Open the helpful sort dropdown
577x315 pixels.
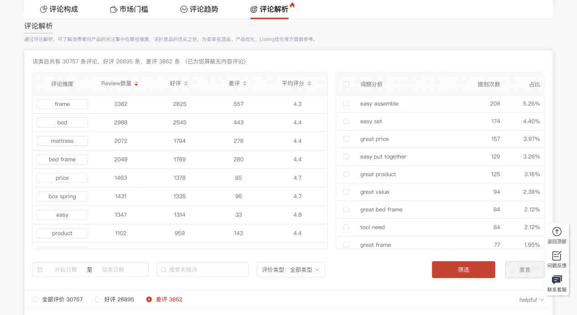[531, 300]
